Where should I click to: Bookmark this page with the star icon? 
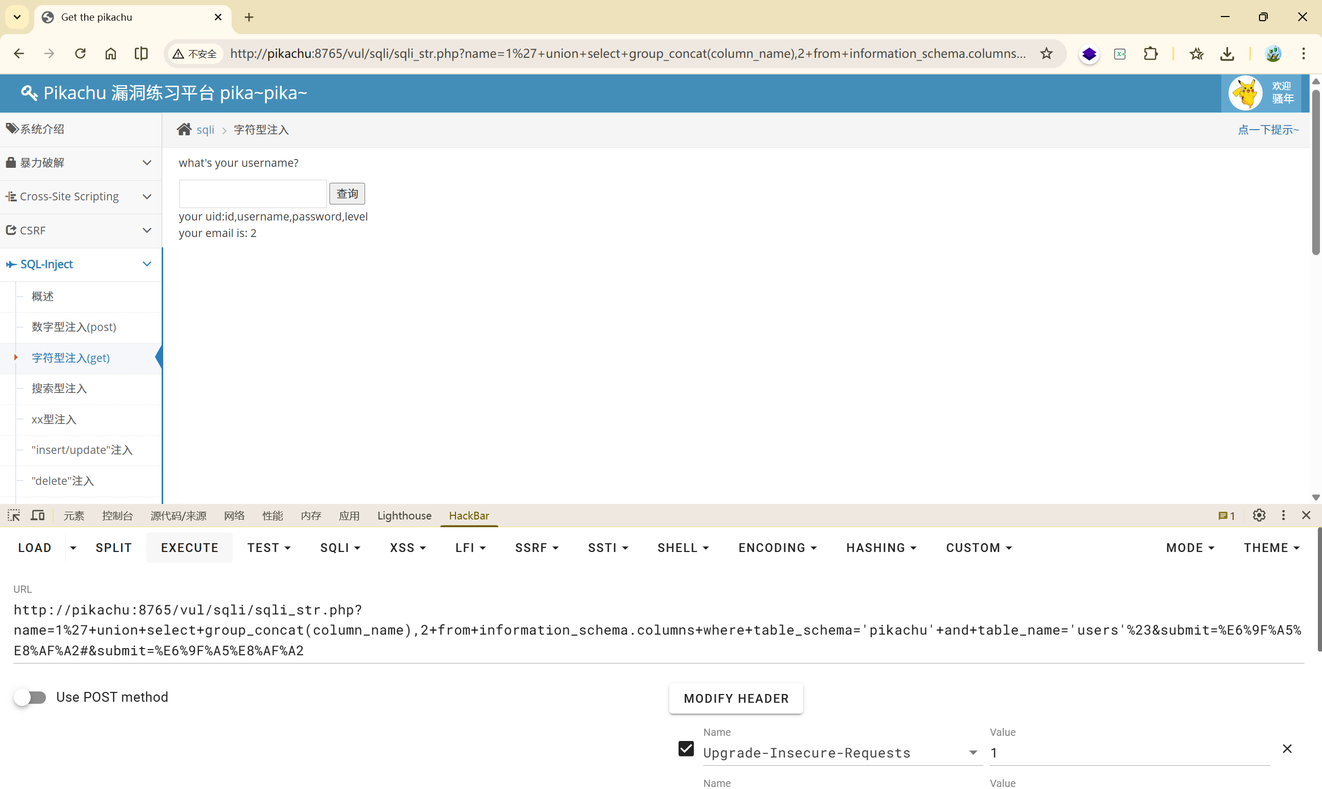pyautogui.click(x=1046, y=54)
